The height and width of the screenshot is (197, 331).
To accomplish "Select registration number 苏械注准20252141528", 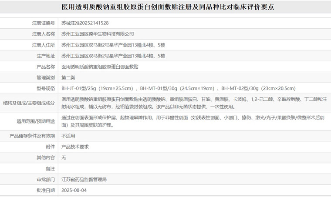I will 85,23.
